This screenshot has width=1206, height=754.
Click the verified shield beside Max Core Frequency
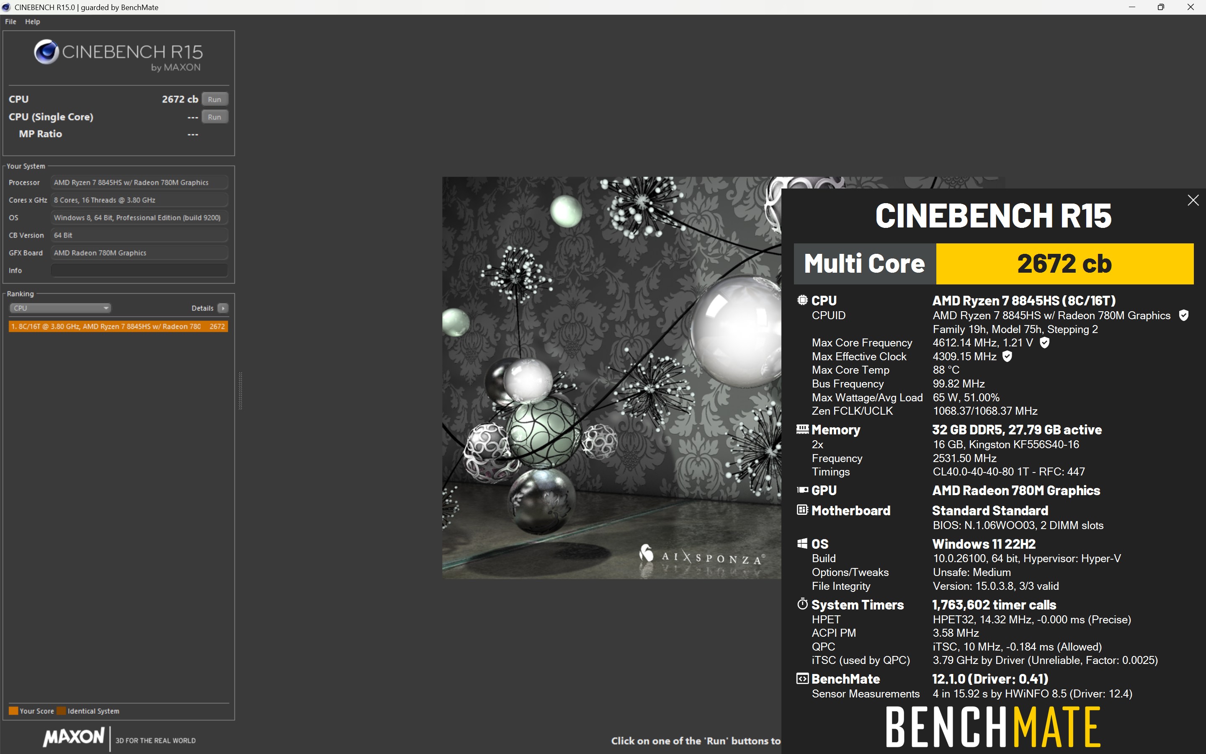click(x=1044, y=343)
